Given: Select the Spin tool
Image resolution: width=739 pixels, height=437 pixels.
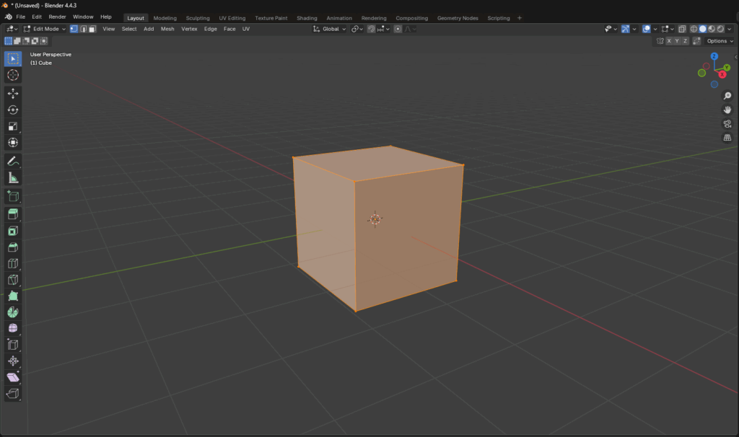Looking at the screenshot, I should [x=13, y=312].
